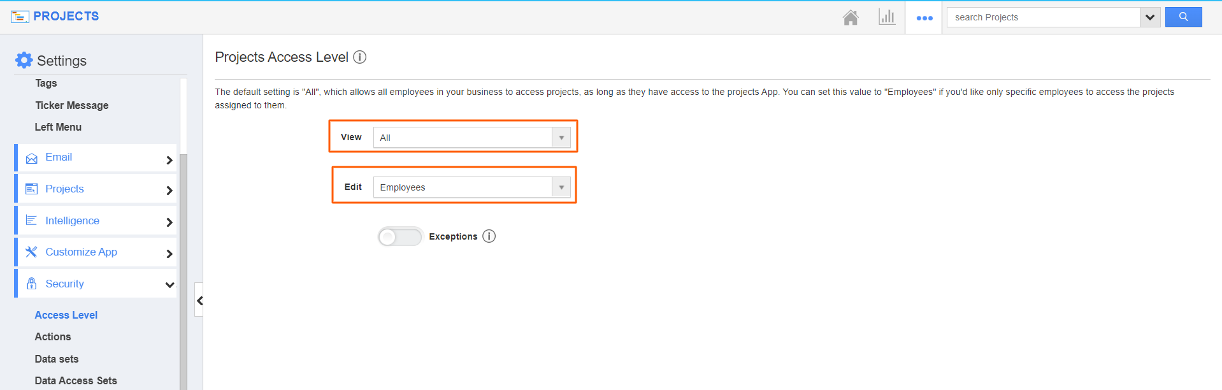The width and height of the screenshot is (1222, 390).
Task: Enable the Exceptions toggle switch
Action: point(399,237)
